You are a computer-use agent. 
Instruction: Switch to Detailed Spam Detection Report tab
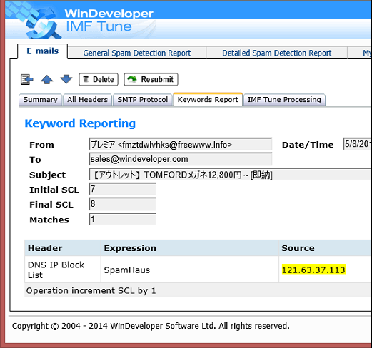pyautogui.click(x=276, y=53)
